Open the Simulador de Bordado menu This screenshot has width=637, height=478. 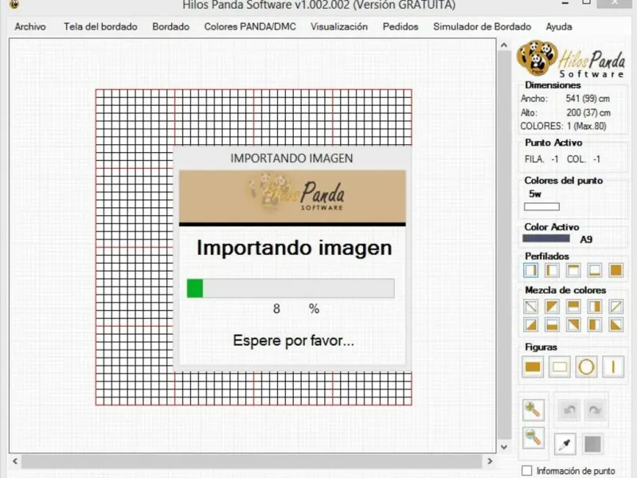[x=482, y=26]
